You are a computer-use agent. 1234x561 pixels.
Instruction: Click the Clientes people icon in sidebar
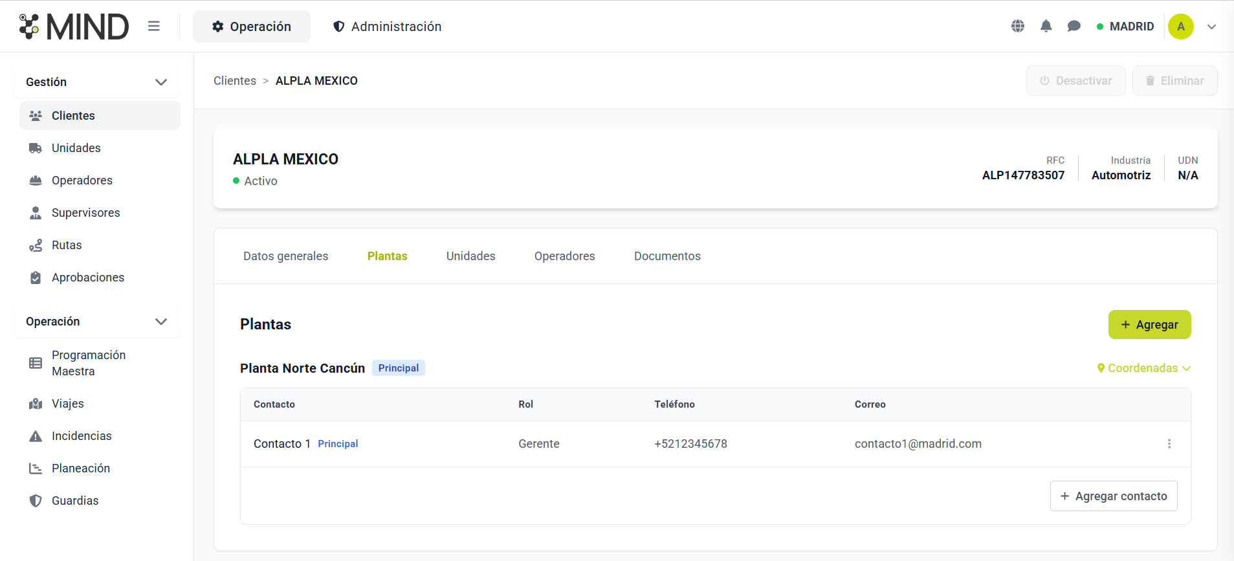click(36, 116)
